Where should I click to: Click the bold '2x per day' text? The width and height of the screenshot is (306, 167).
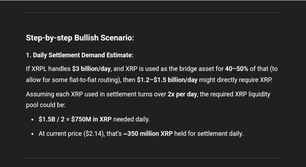182,94
